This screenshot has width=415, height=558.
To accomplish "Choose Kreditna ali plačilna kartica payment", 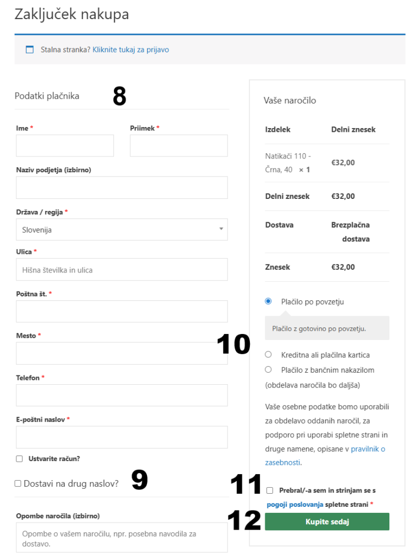I will point(268,355).
